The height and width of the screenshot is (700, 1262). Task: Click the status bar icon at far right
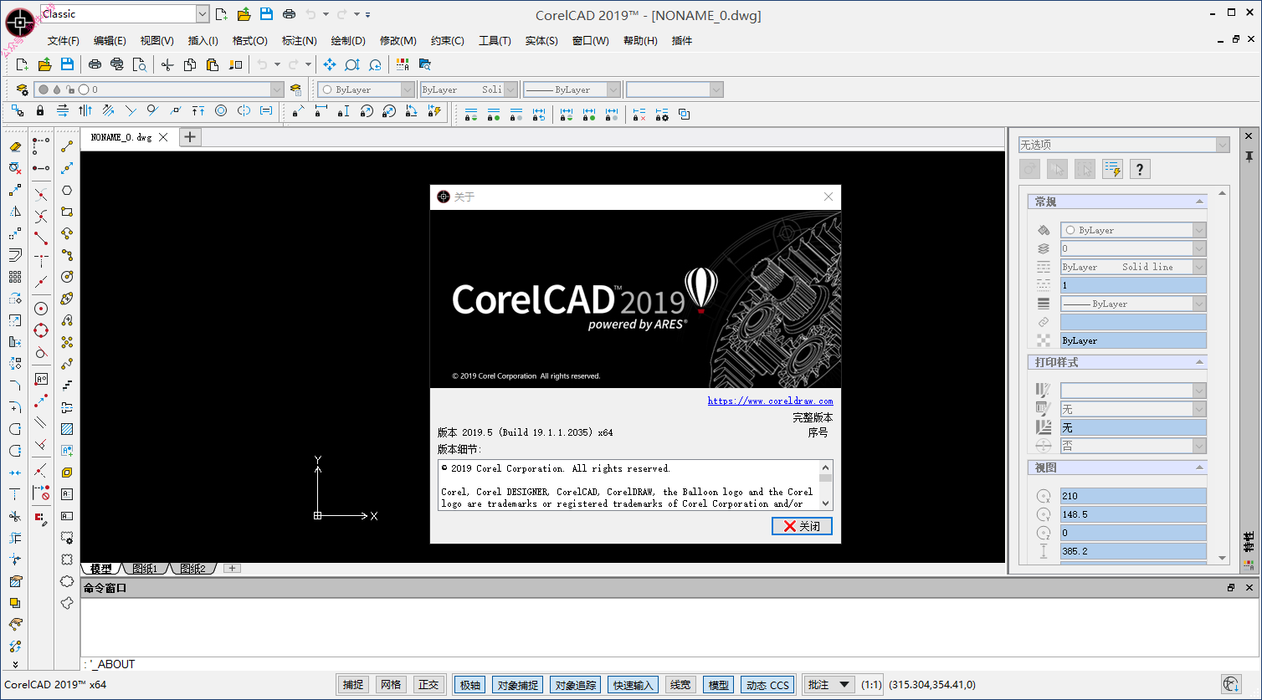[x=1231, y=684]
